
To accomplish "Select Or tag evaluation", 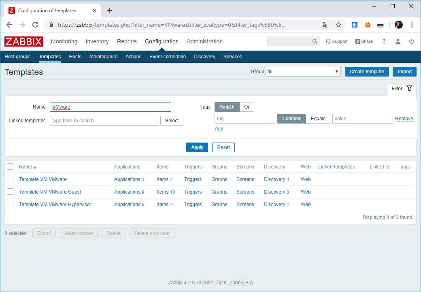I will coord(247,107).
